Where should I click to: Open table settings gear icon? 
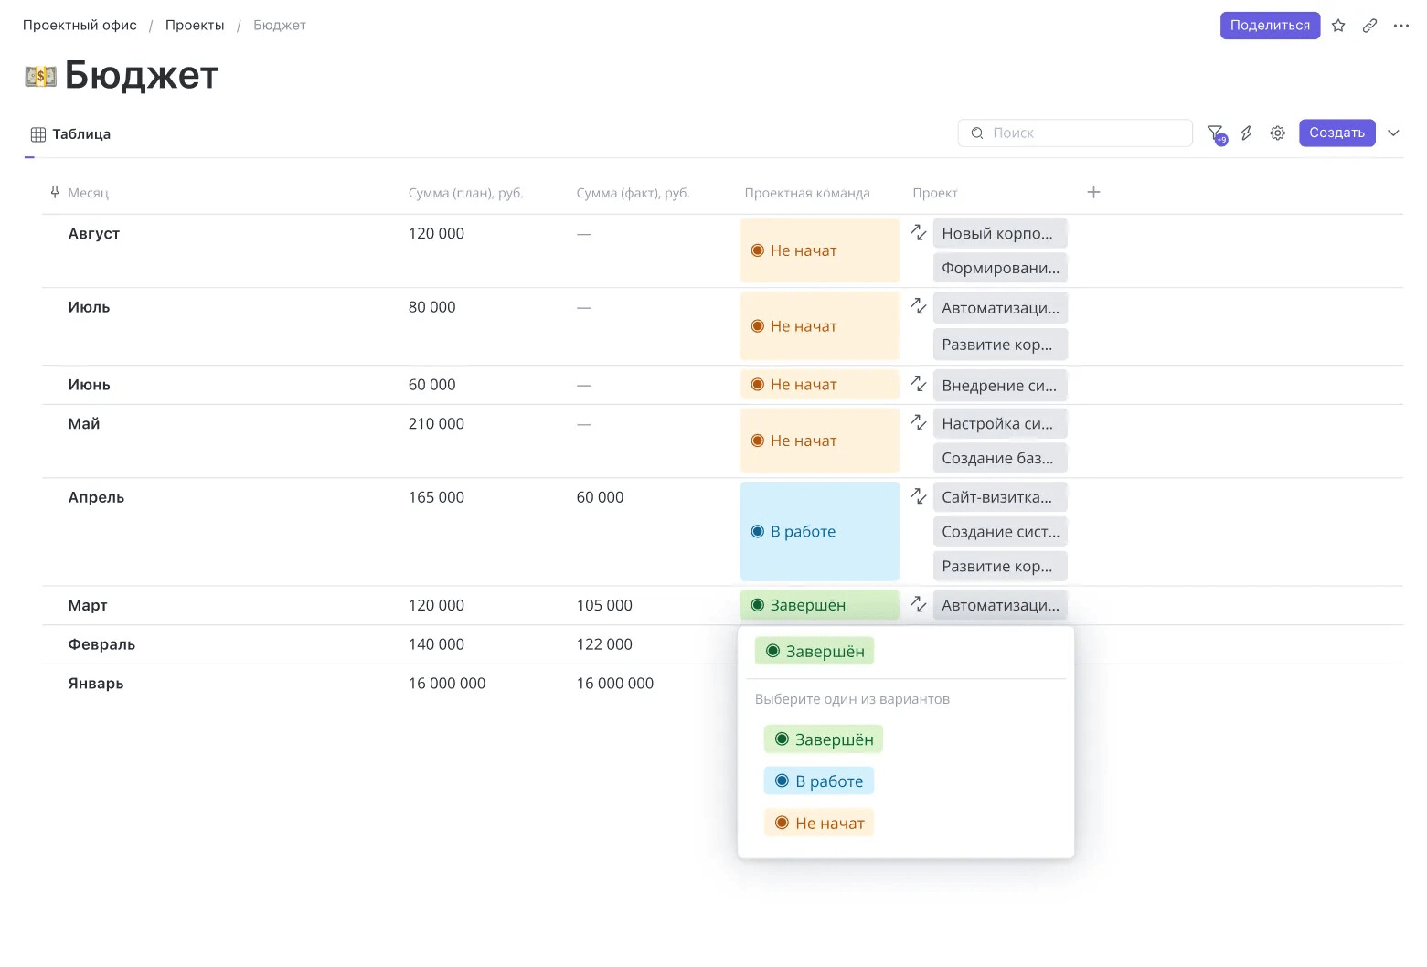point(1278,133)
